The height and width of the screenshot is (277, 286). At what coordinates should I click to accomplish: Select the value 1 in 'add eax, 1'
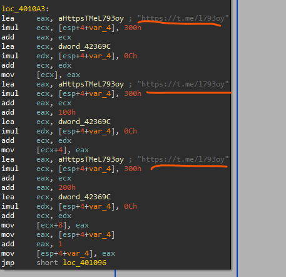click(60, 244)
